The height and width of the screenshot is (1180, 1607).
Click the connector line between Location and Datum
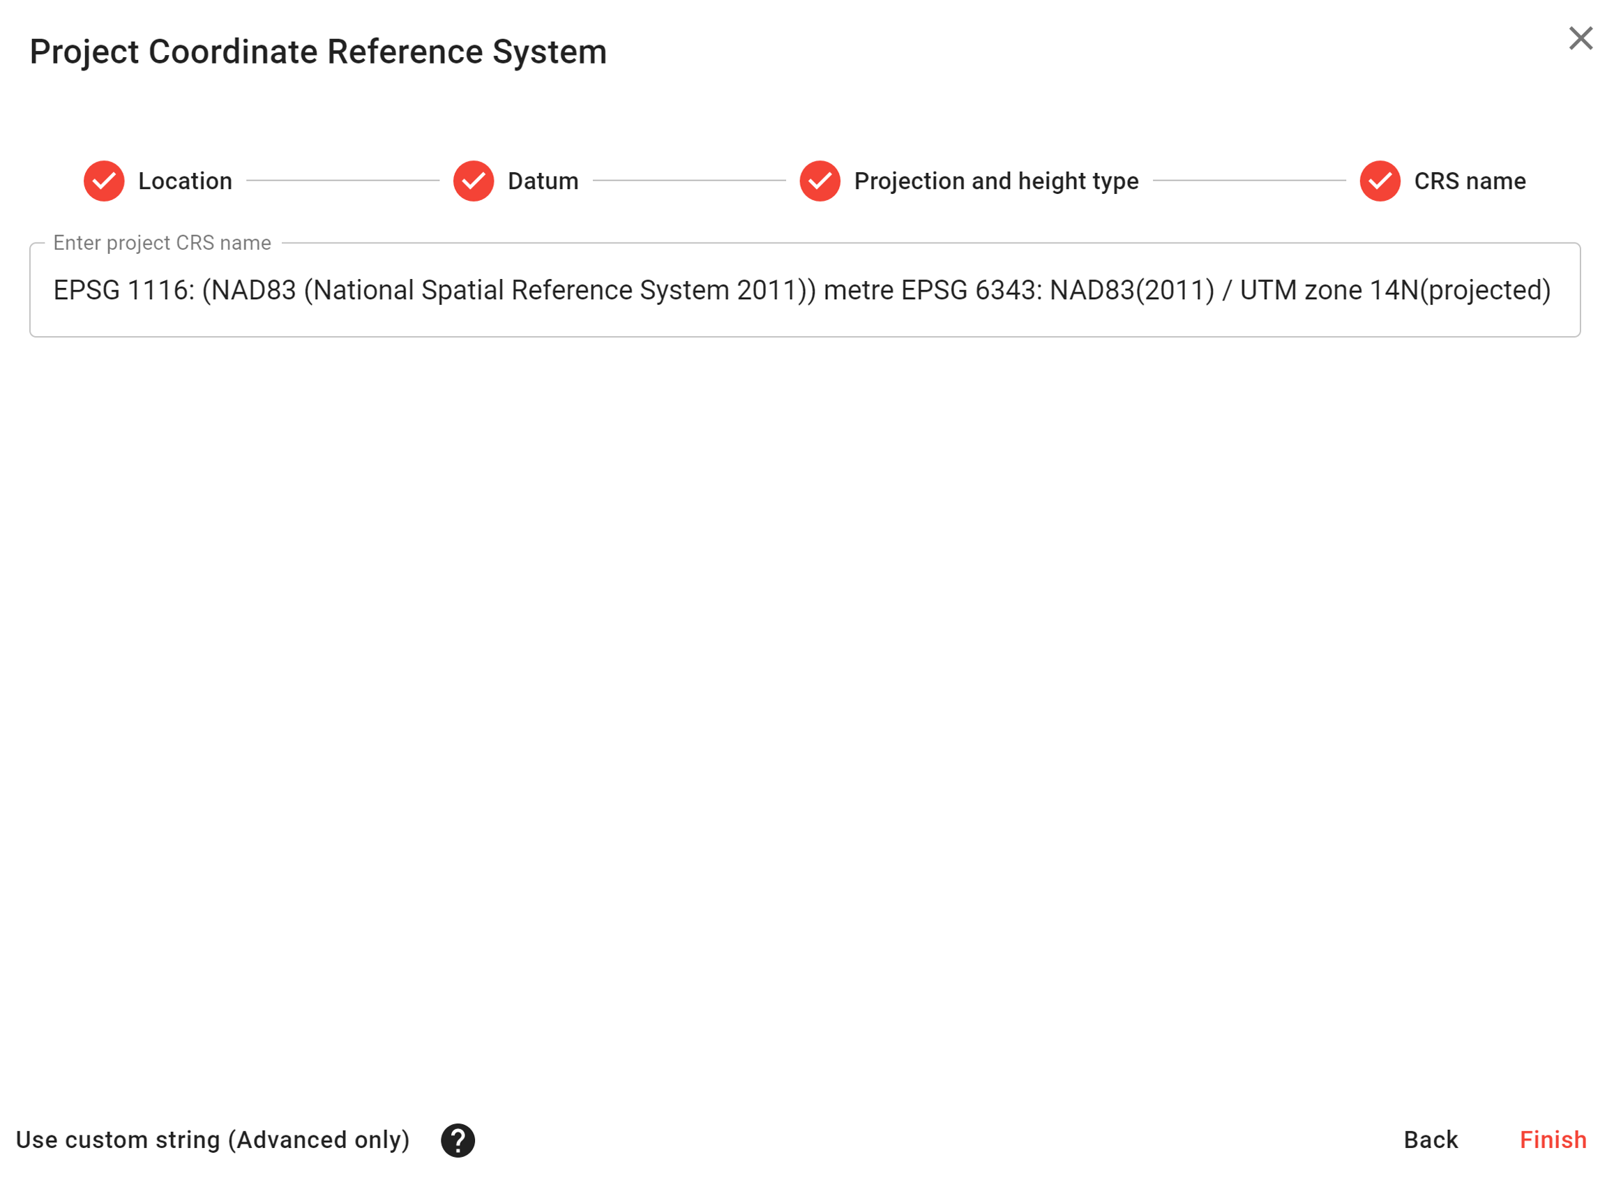click(x=343, y=181)
